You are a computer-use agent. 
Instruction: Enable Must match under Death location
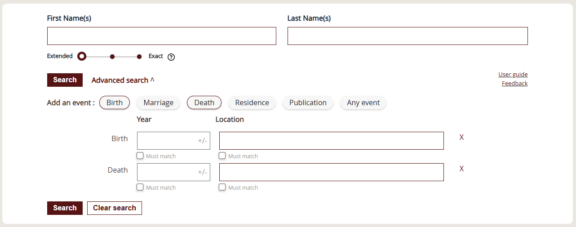pyautogui.click(x=222, y=187)
